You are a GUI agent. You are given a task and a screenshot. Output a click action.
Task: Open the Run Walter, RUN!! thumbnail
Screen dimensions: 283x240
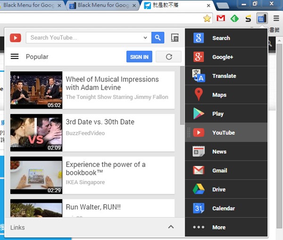point(36,208)
